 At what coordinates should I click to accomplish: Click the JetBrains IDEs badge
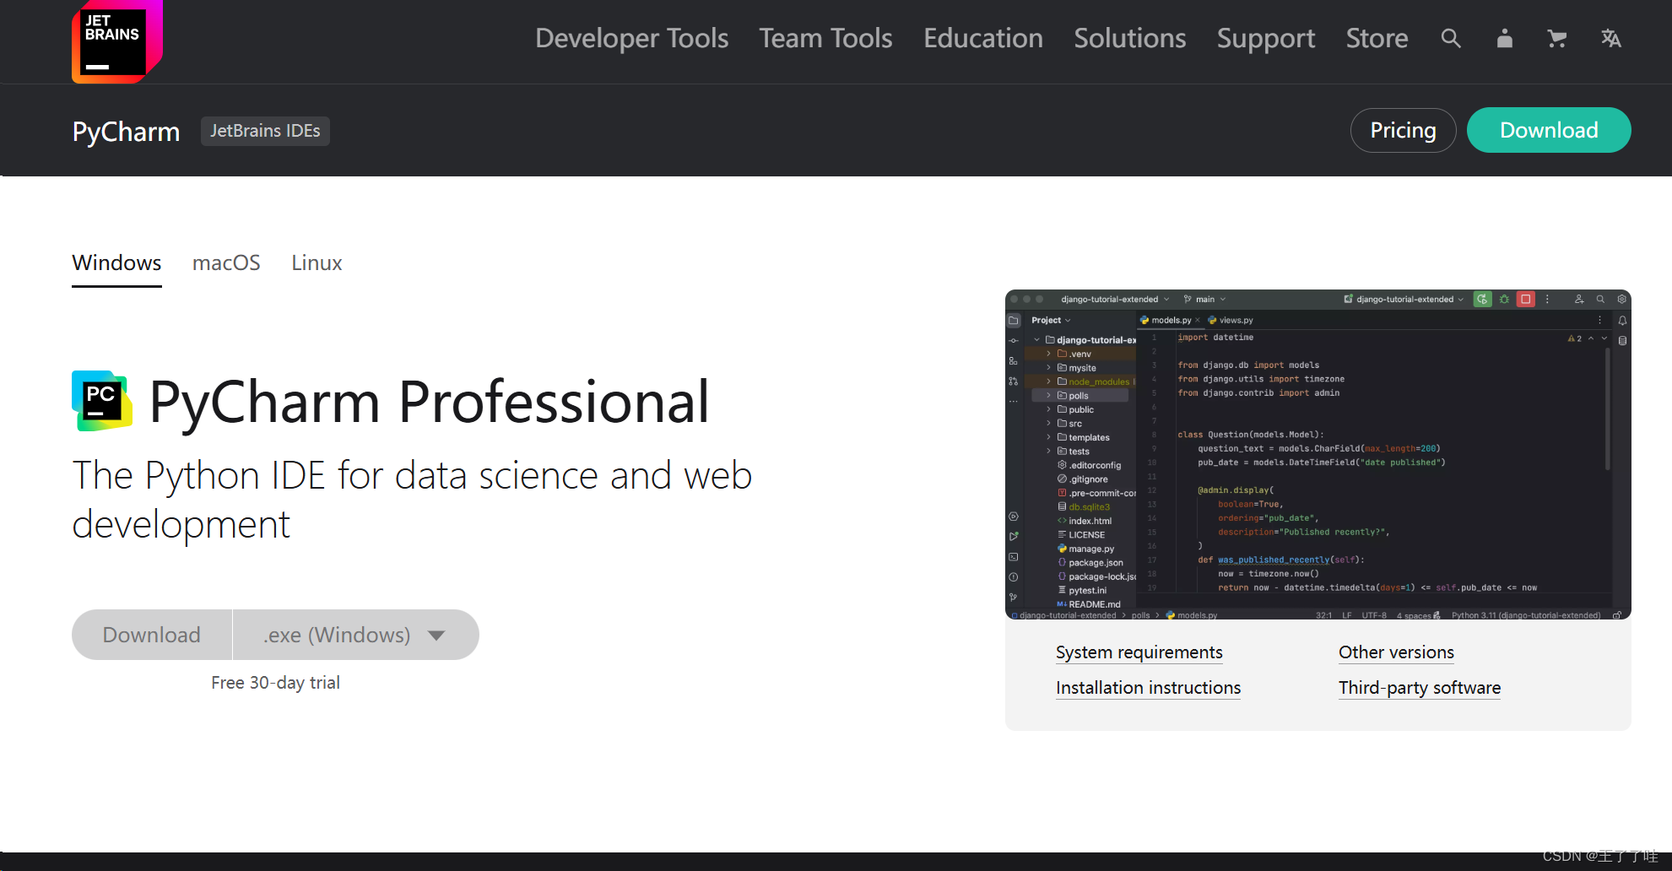click(x=265, y=131)
